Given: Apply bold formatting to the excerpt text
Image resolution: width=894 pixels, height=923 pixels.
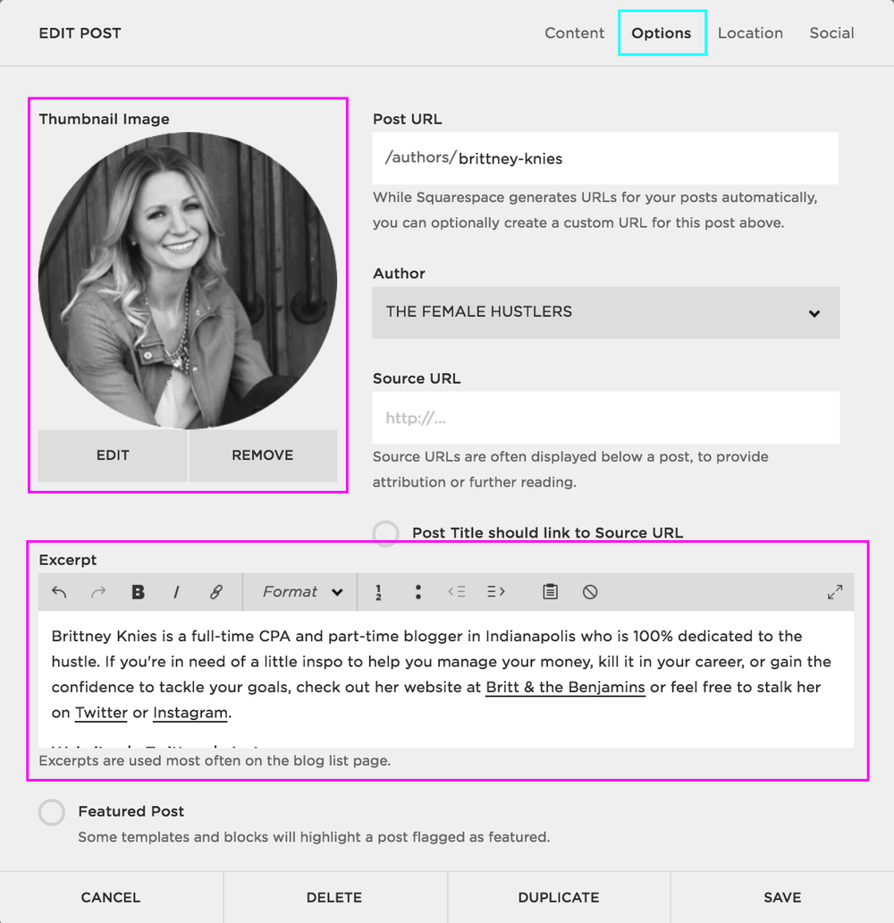Looking at the screenshot, I should (x=138, y=591).
